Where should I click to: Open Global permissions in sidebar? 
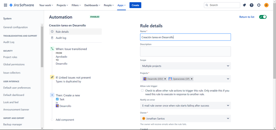point(14,64)
